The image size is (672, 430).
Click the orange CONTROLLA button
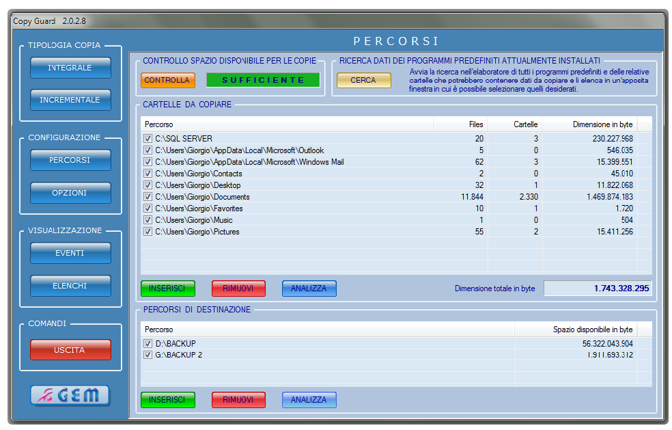pyautogui.click(x=167, y=80)
